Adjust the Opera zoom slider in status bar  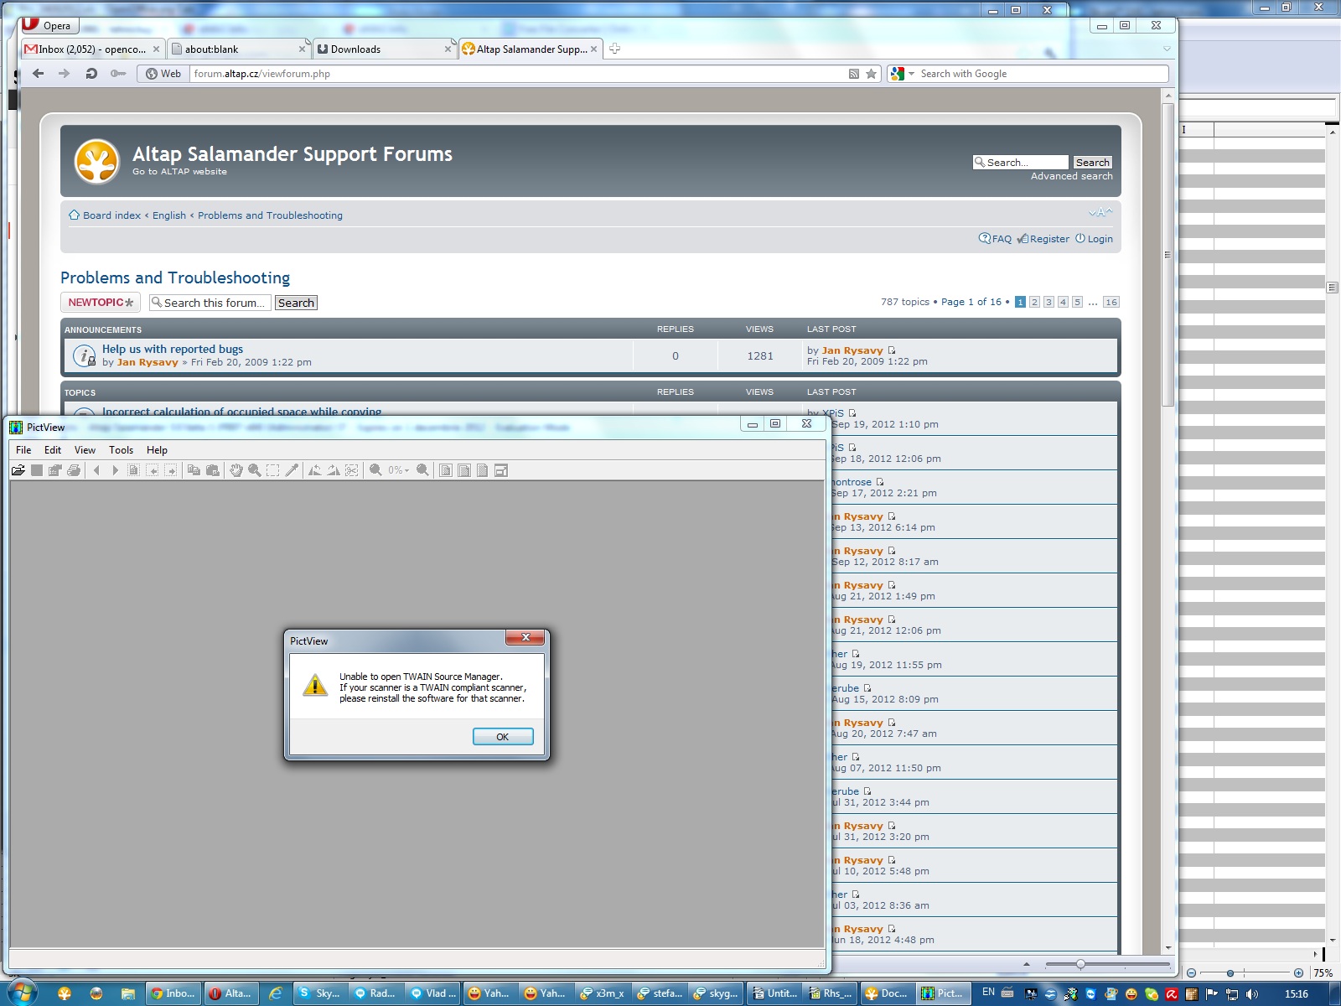[x=1080, y=964]
